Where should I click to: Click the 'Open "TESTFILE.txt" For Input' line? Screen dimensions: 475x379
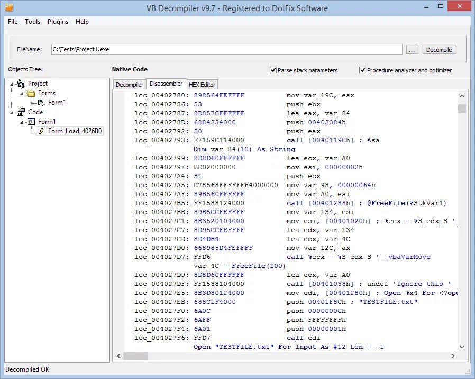pos(288,347)
